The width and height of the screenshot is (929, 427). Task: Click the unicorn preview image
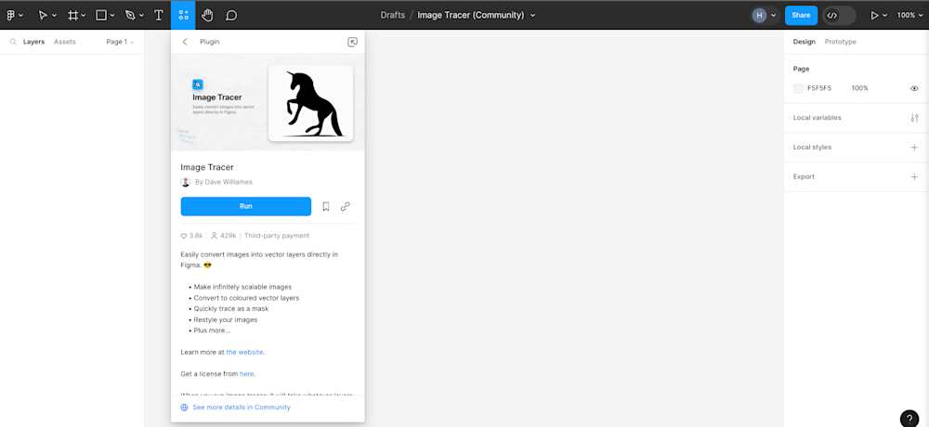pyautogui.click(x=310, y=103)
